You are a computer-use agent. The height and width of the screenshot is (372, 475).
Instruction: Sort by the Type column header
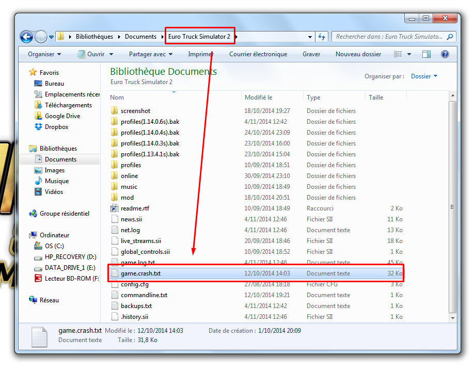click(x=313, y=98)
